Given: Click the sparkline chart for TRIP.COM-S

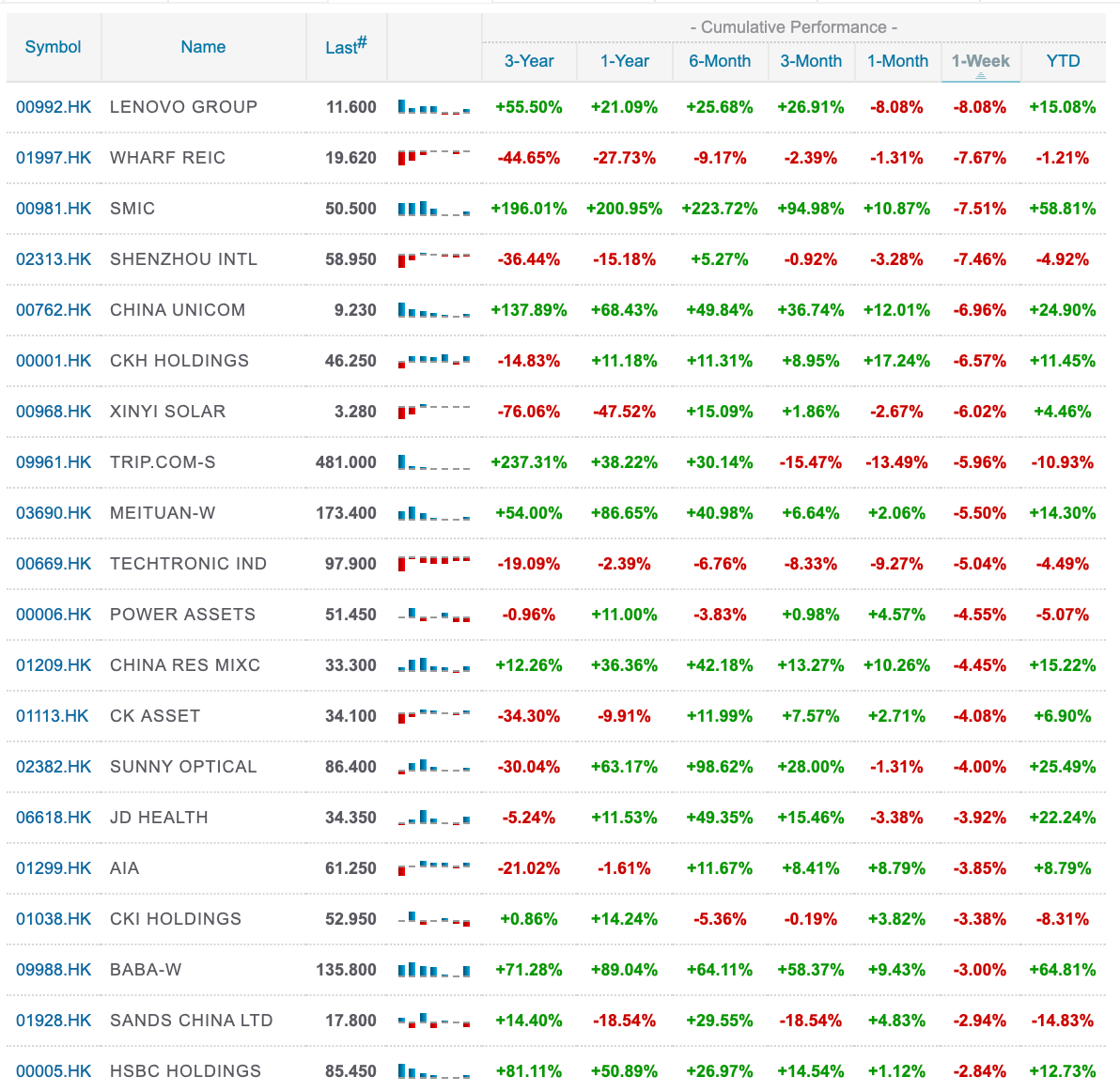Looking at the screenshot, I should [434, 461].
